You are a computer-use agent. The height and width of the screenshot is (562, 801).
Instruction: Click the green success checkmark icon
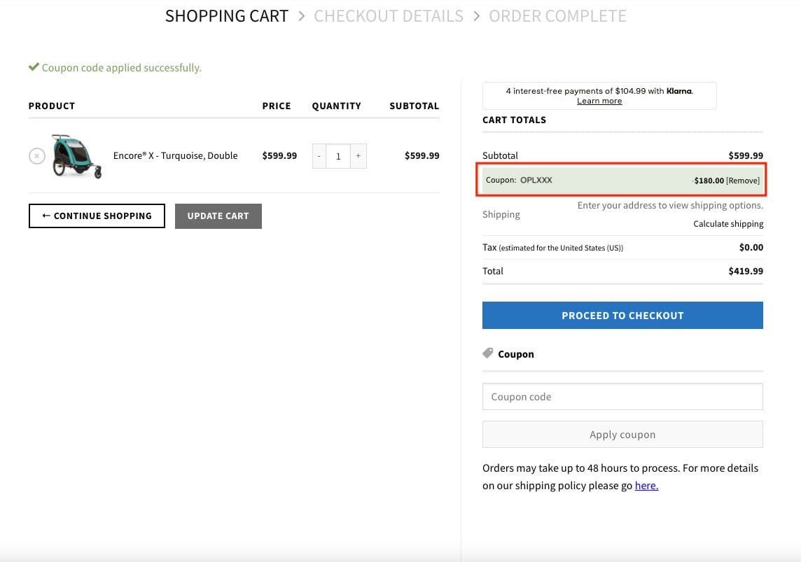(x=34, y=67)
